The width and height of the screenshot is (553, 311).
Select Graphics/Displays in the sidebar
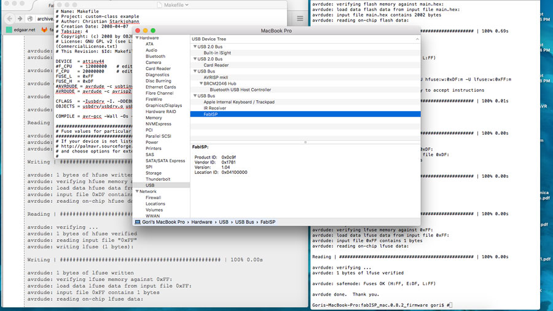click(163, 106)
